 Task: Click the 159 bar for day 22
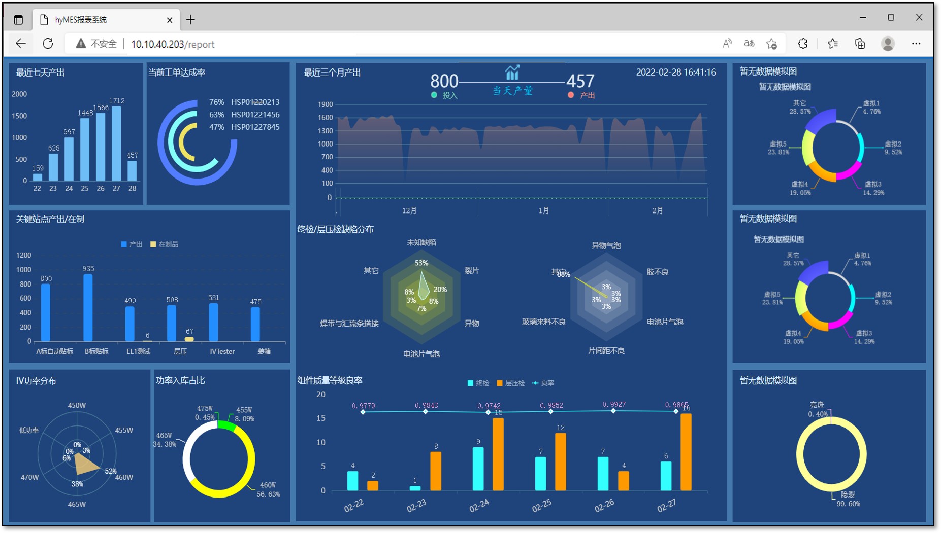[37, 177]
